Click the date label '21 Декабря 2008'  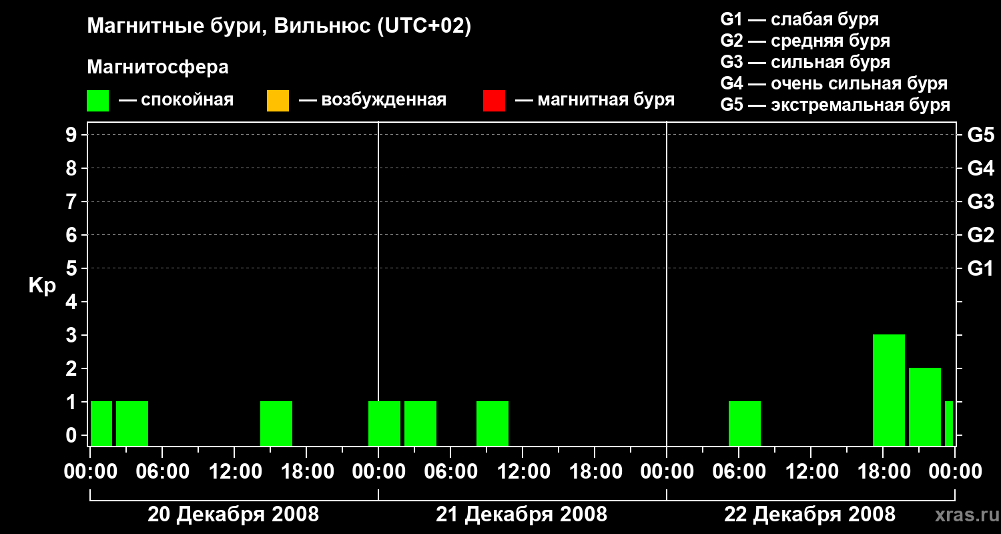(521, 515)
